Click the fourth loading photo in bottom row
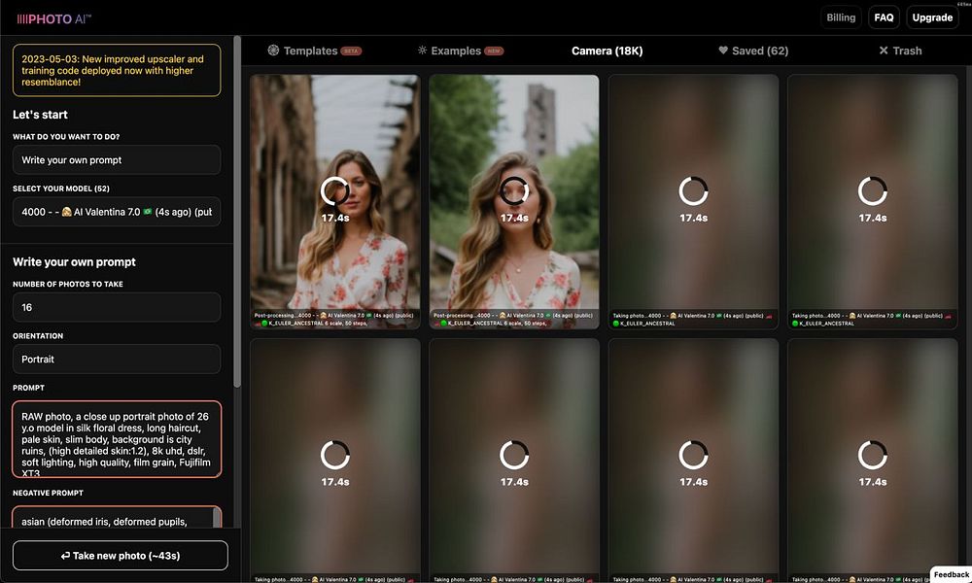 pos(872,461)
